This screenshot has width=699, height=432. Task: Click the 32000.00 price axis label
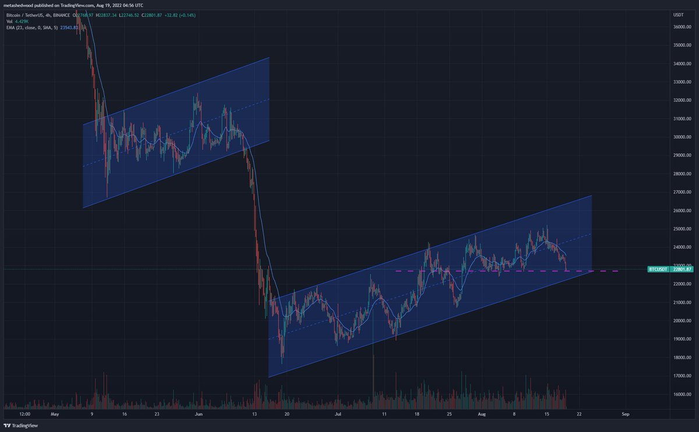pyautogui.click(x=681, y=100)
